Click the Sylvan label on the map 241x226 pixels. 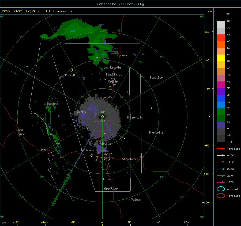tap(103, 79)
